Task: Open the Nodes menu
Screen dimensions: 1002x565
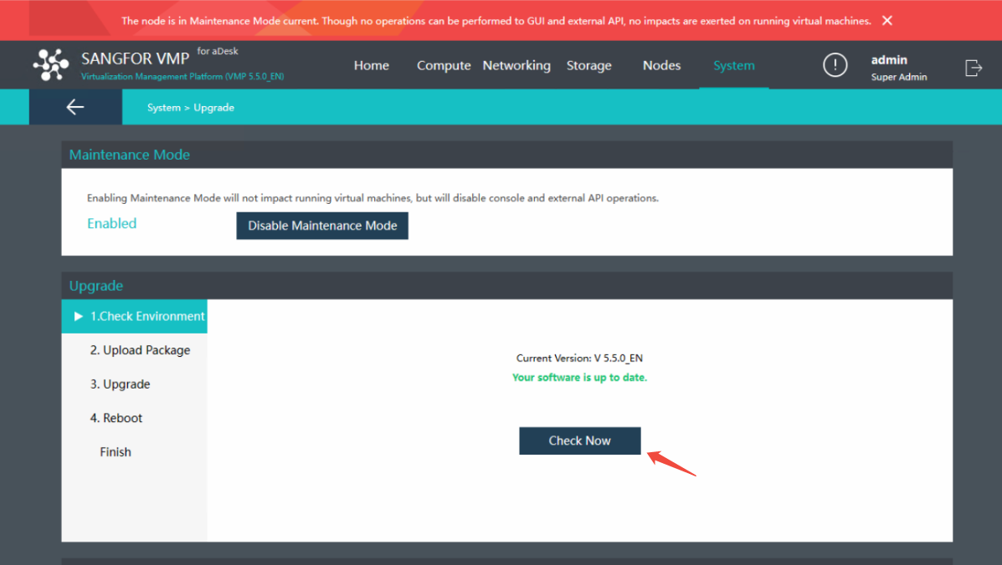Action: click(661, 65)
